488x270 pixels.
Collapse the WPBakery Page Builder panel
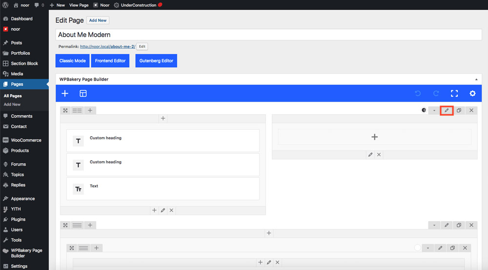(476, 80)
